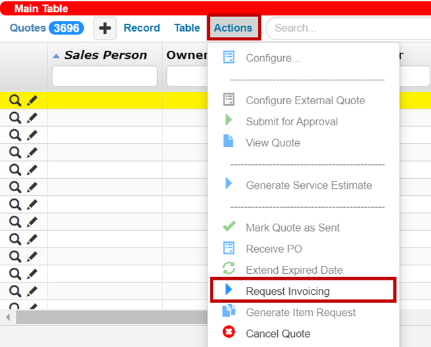Click the Quotes 3696 count link
This screenshot has width=431, height=347.
(x=46, y=28)
